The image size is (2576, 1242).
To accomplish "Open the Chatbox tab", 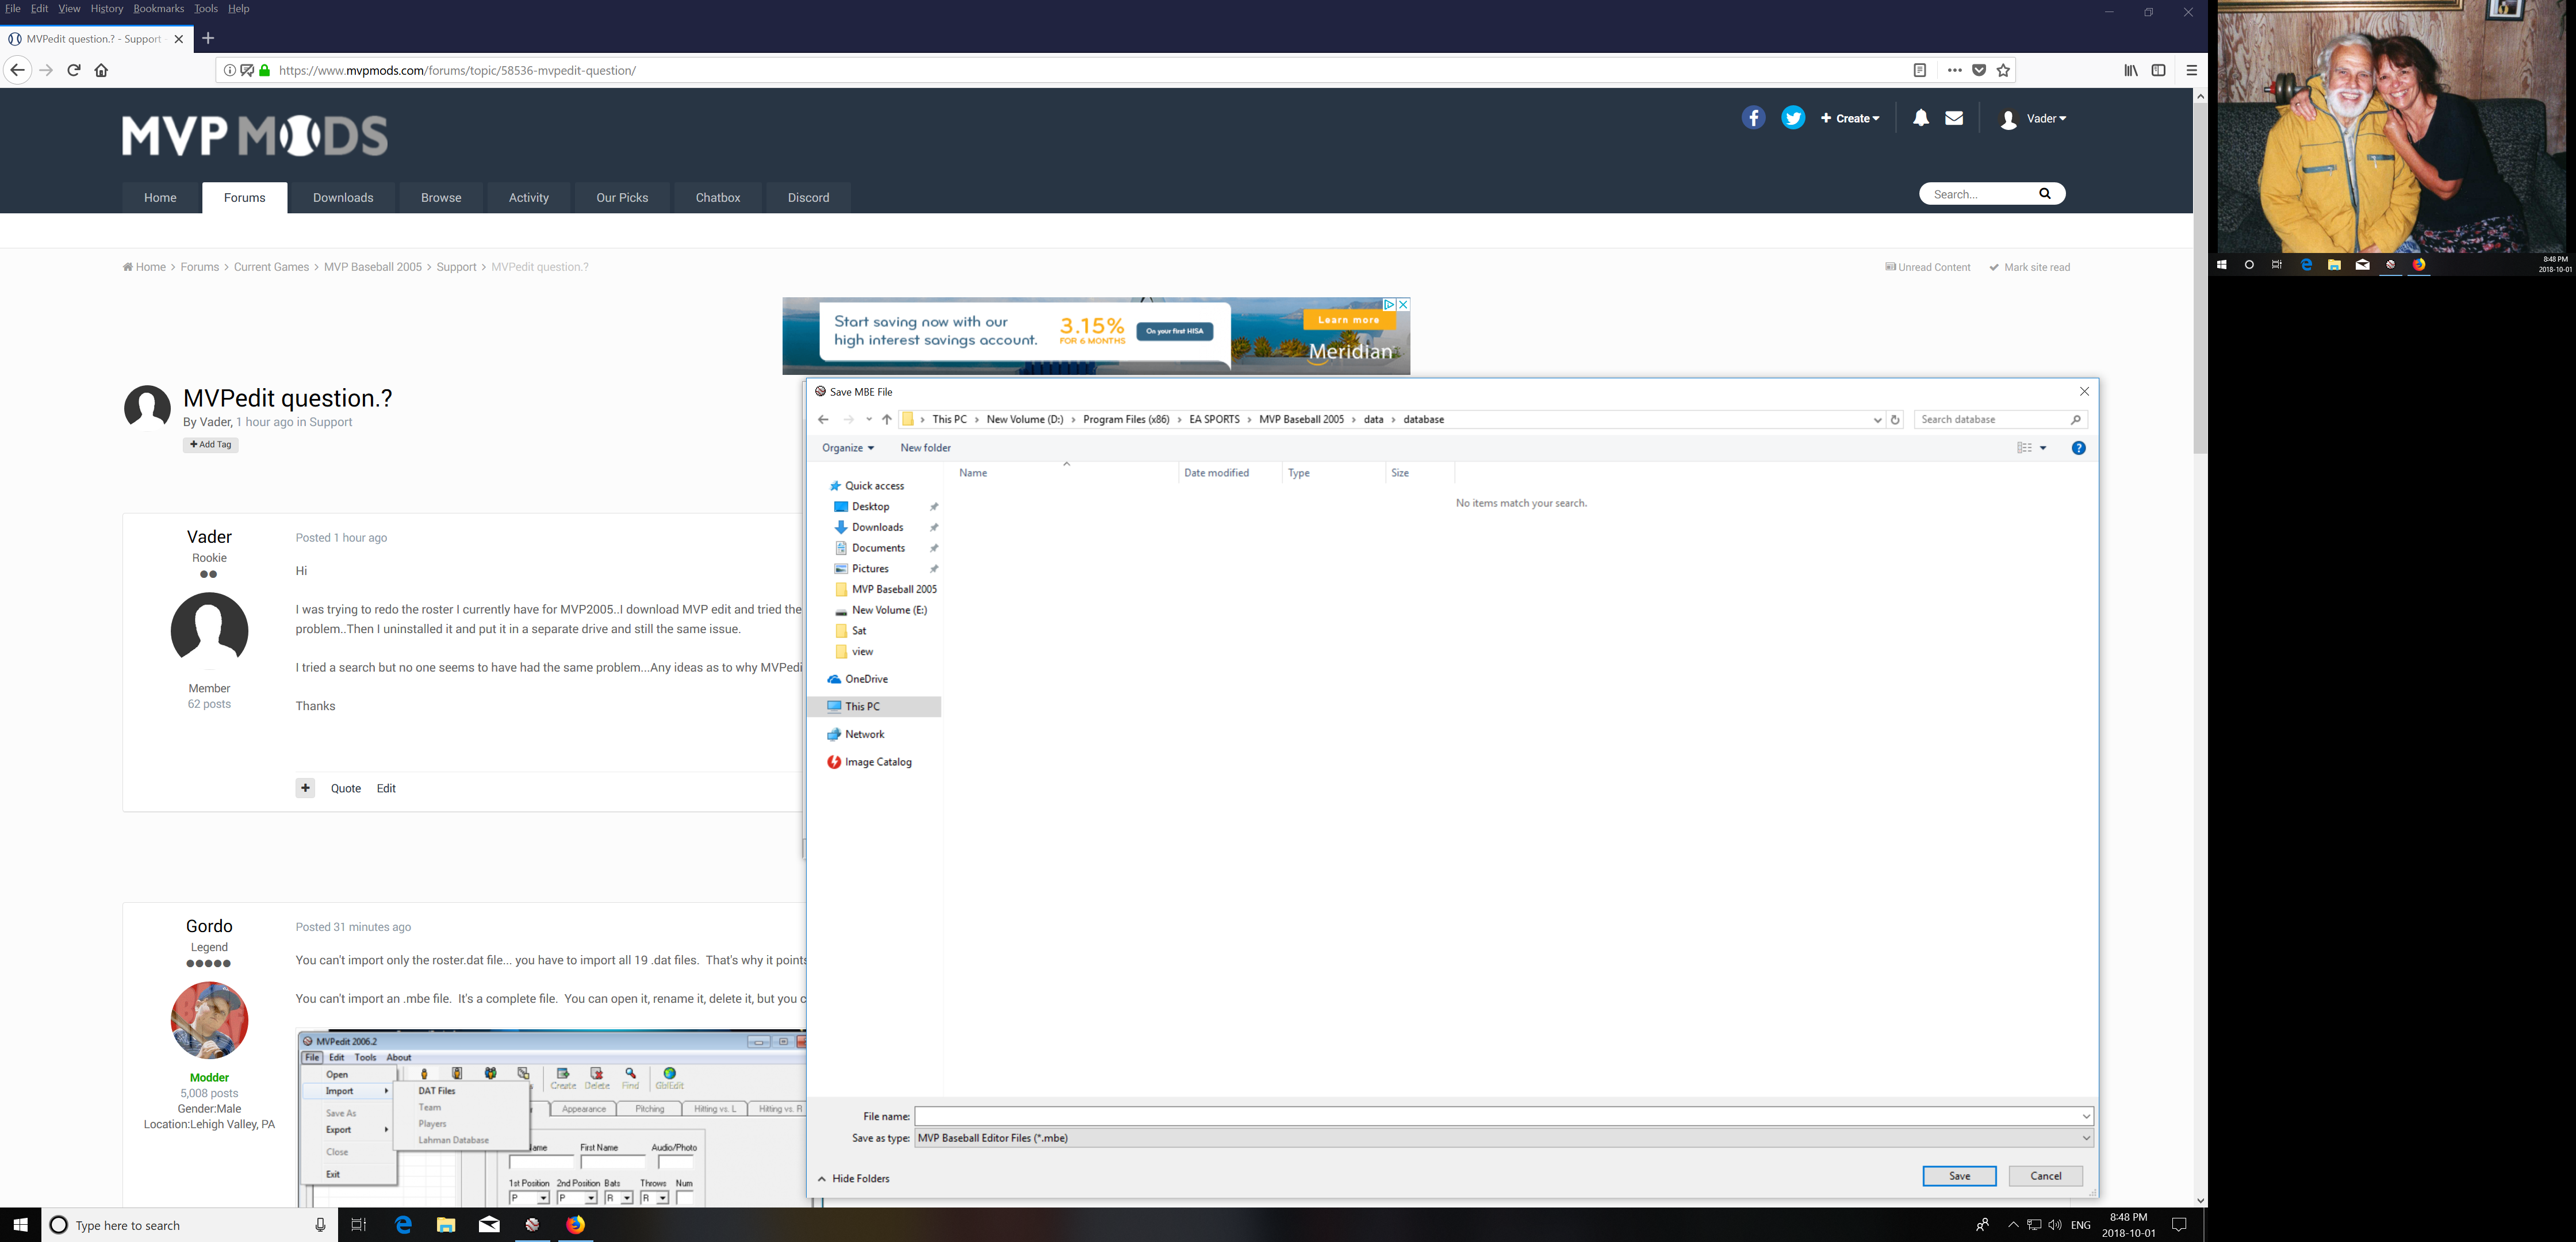I will click(718, 198).
